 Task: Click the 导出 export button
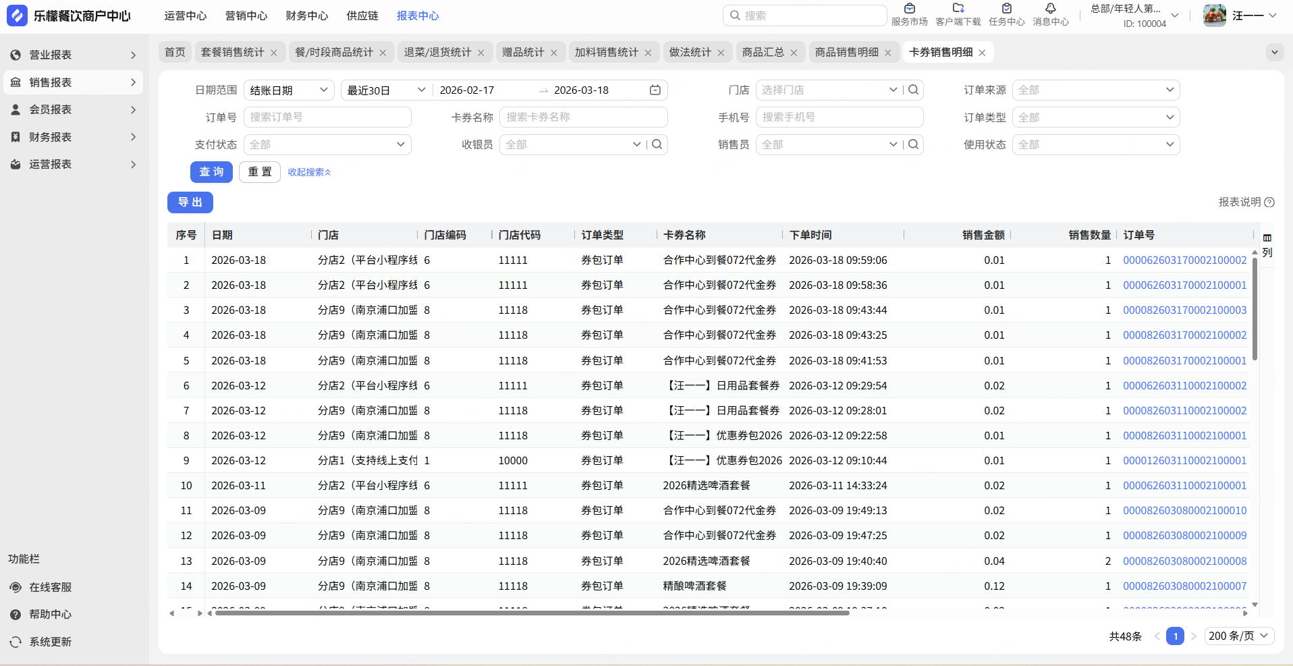tap(190, 202)
